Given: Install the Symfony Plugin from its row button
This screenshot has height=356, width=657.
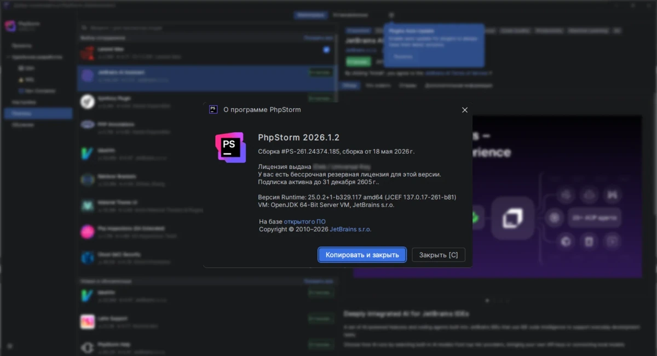Looking at the screenshot, I should pos(320,99).
